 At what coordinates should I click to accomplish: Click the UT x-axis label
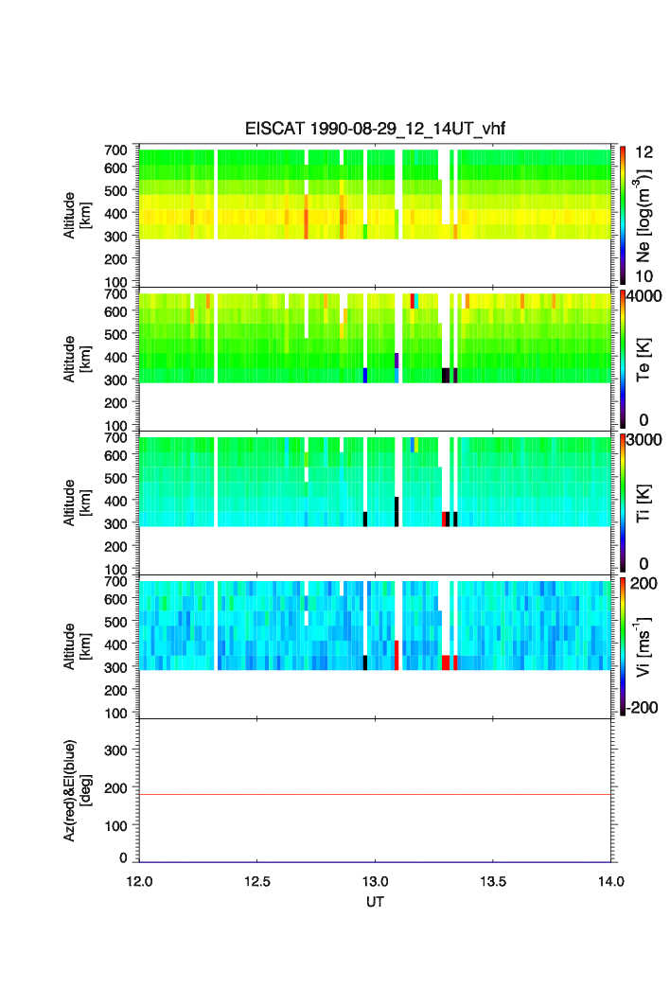[x=375, y=901]
